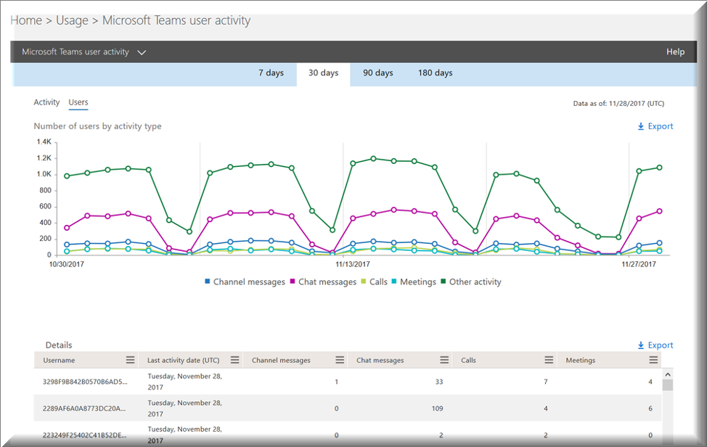The height and width of the screenshot is (447, 707).
Task: Open the Calls column menu icon
Action: click(x=549, y=359)
